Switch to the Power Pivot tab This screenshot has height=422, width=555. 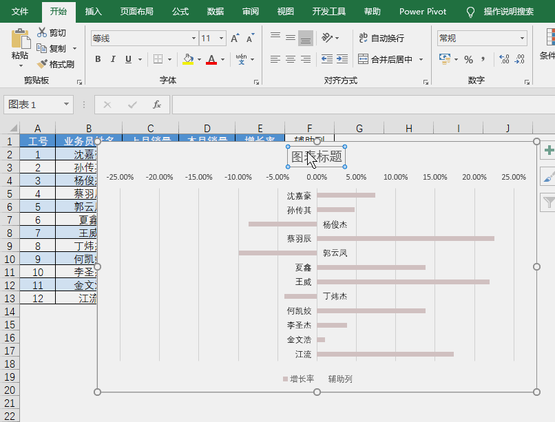coord(423,11)
